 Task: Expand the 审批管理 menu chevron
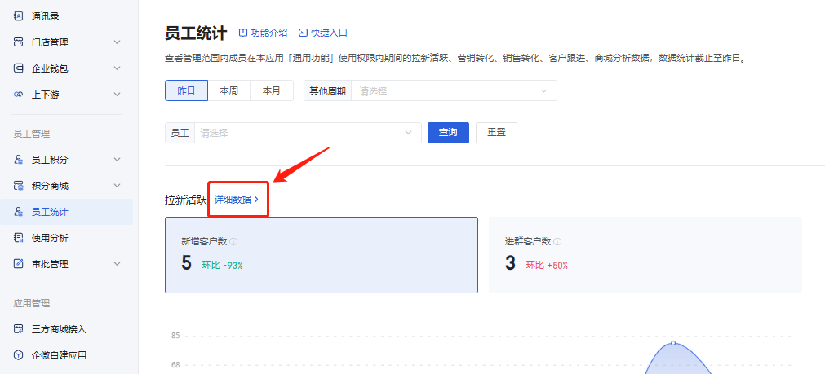[117, 264]
